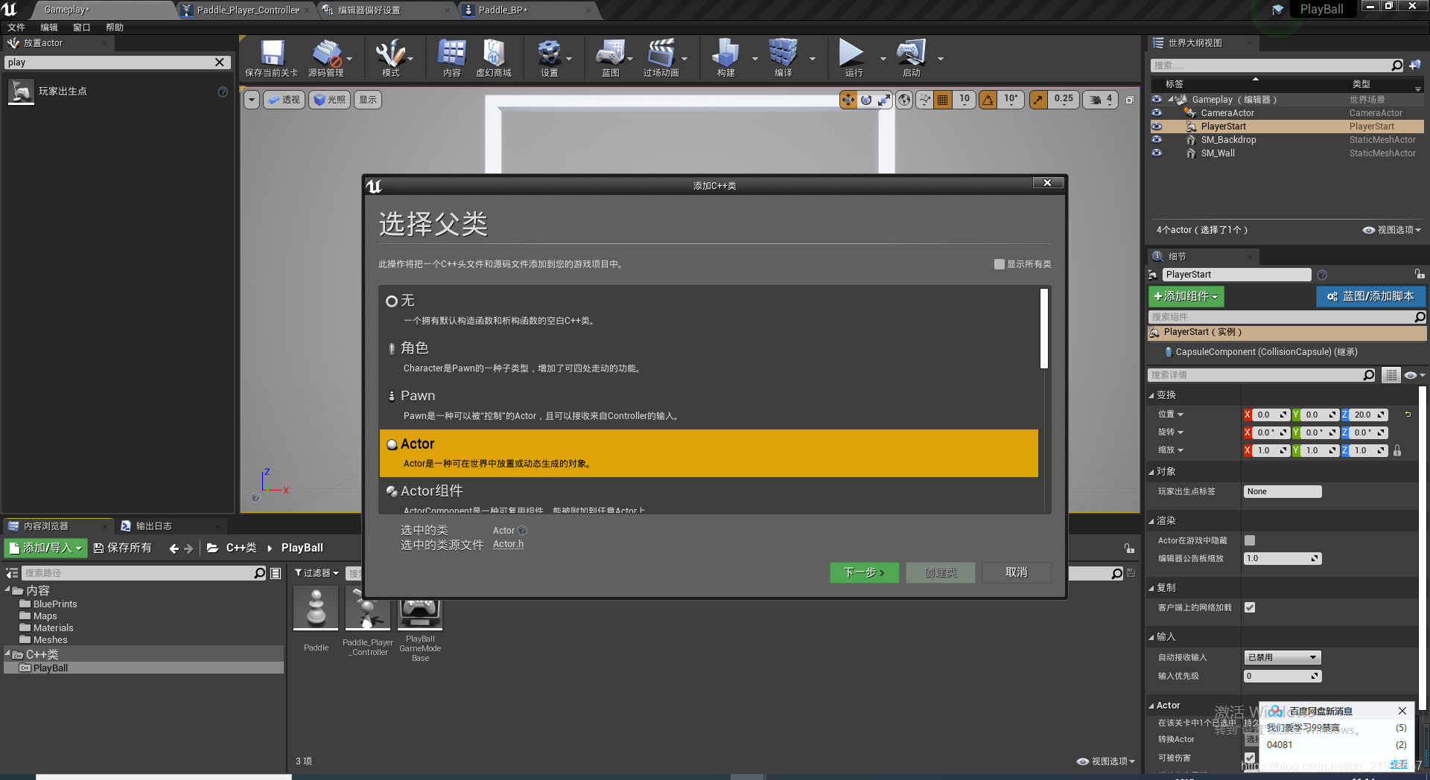Select the Character parent class option
Viewport: 1430px width, 780px height.
(x=708, y=357)
